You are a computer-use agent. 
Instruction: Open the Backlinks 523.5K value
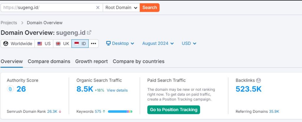(x=249, y=89)
